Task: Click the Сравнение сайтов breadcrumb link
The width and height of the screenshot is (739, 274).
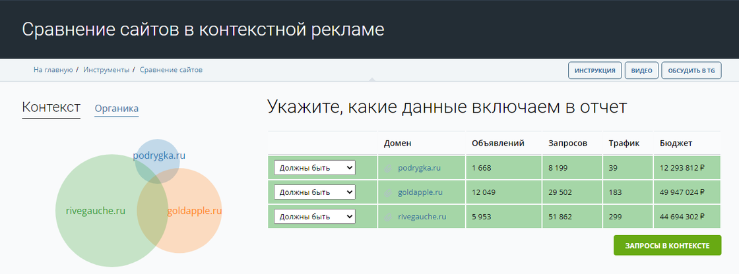Action: click(x=171, y=70)
